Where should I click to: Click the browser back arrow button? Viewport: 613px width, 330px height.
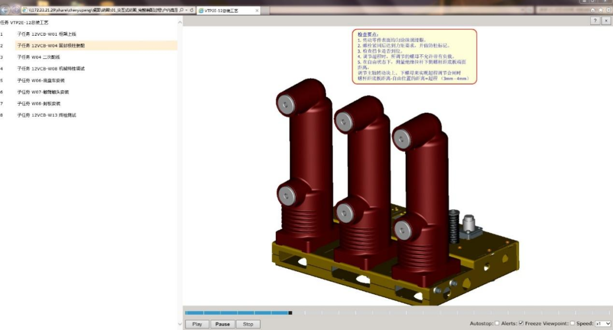pos(5,10)
